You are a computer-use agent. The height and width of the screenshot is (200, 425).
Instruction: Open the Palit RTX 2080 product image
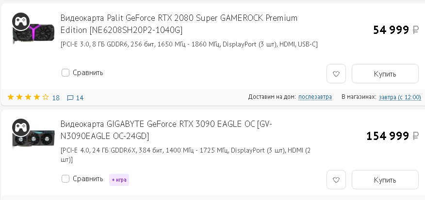click(x=30, y=34)
